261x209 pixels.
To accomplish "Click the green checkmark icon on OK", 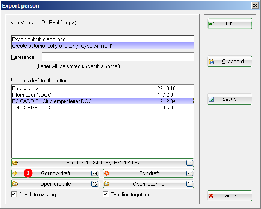I will [x=211, y=23].
